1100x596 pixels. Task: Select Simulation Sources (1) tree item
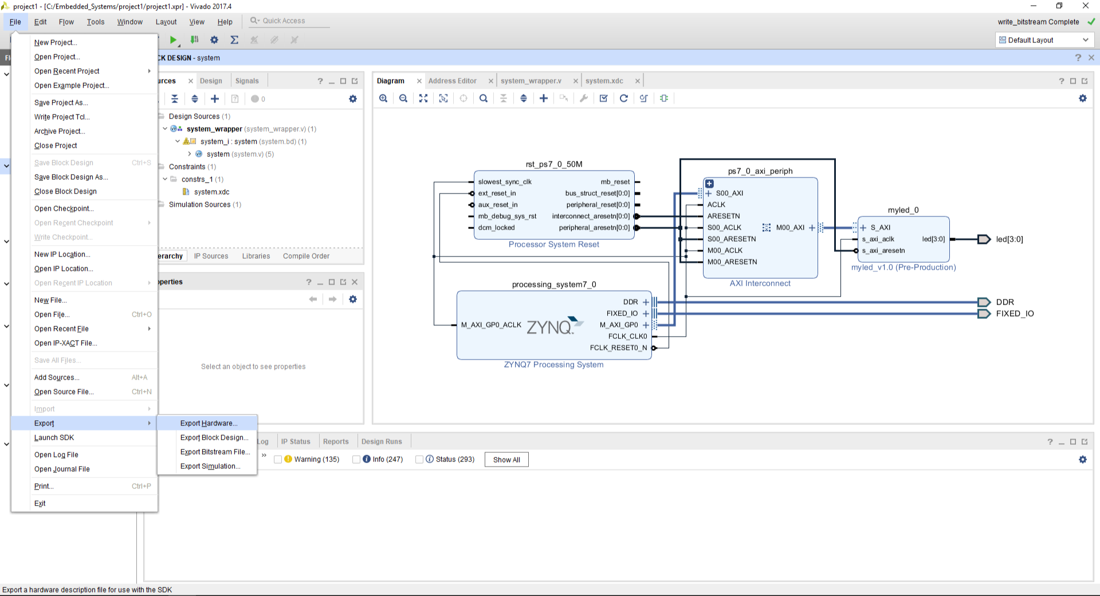pos(205,204)
